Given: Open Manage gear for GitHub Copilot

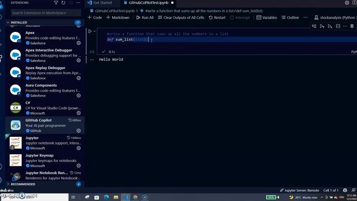Looking at the screenshot, I should click(x=79, y=131).
